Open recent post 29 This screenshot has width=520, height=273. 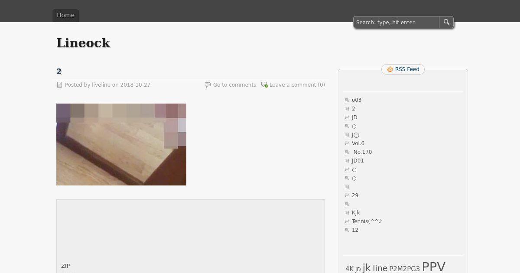[x=355, y=195]
